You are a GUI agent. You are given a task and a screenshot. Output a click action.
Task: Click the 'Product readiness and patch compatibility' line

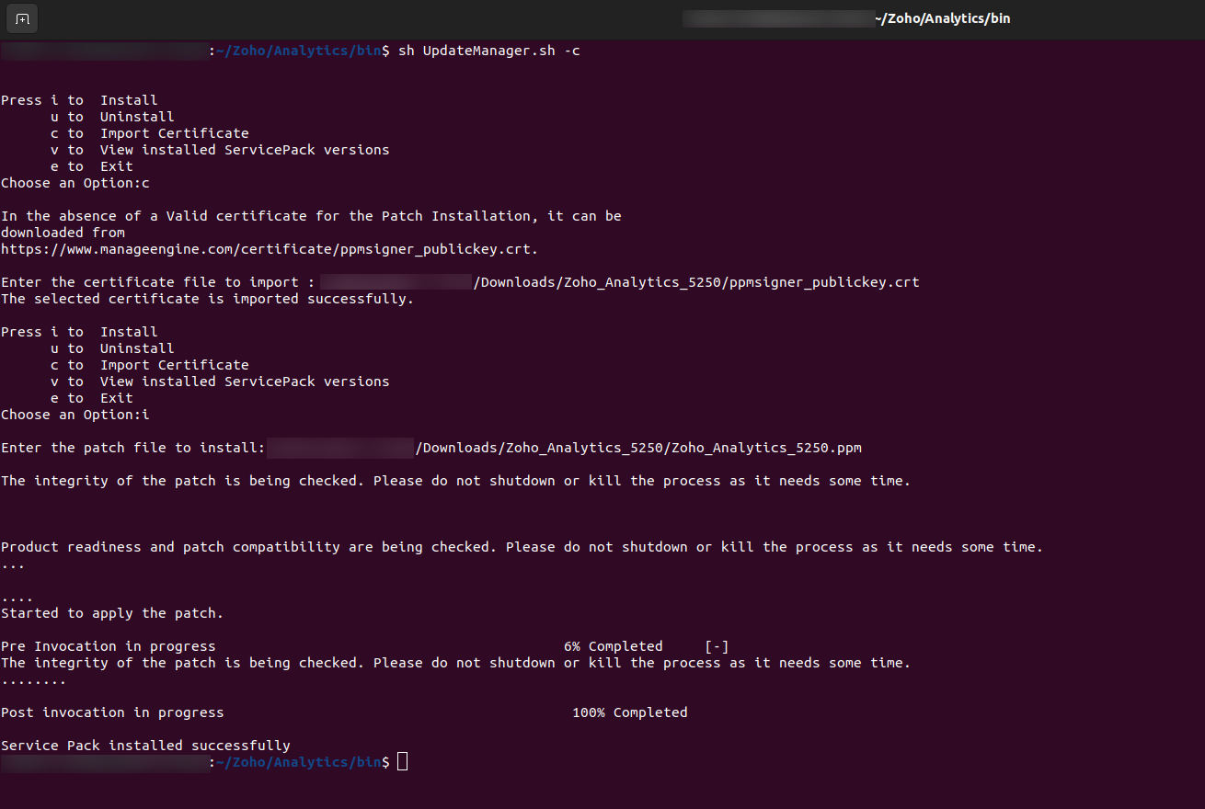(522, 547)
